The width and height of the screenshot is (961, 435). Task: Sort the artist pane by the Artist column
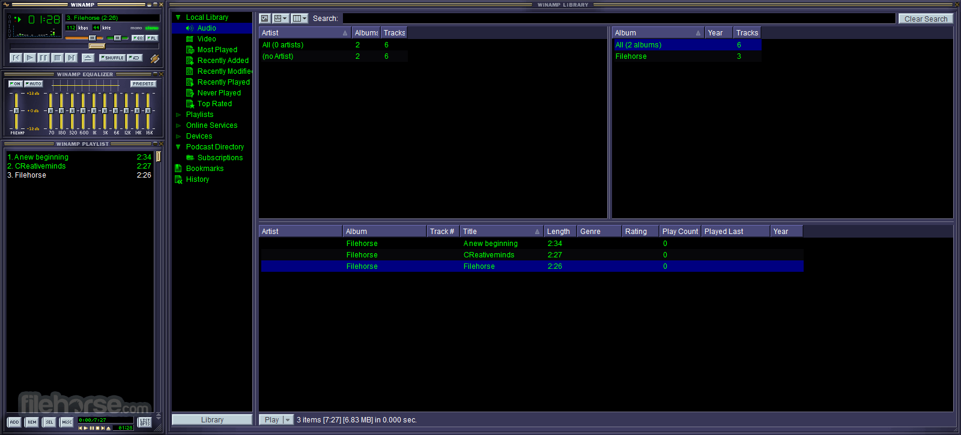305,33
